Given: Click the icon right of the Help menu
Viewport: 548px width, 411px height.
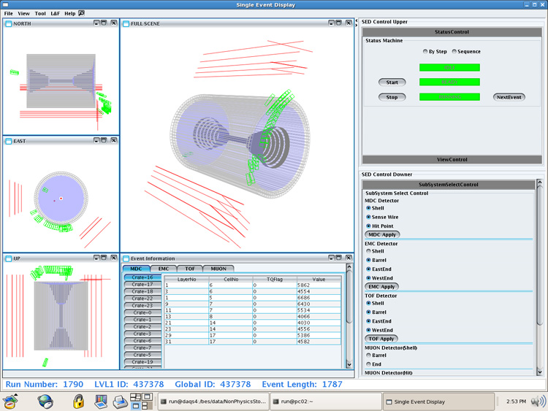Looking at the screenshot, I should 81,13.
